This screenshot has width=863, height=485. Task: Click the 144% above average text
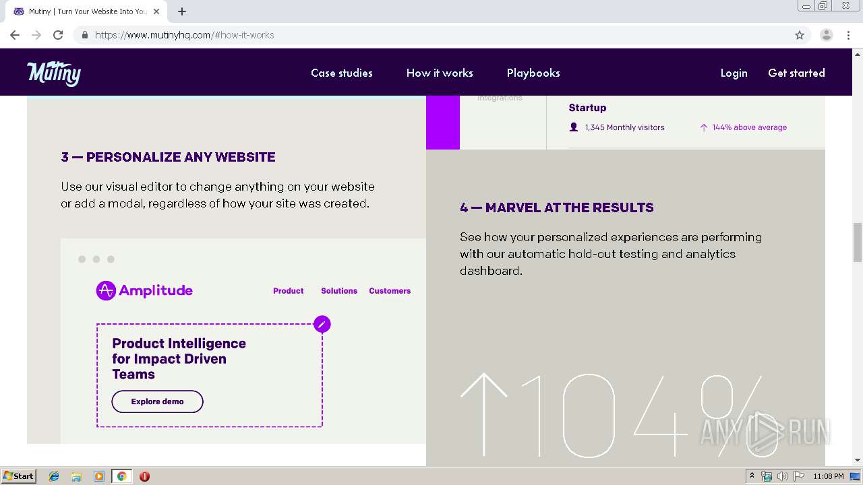coord(749,127)
